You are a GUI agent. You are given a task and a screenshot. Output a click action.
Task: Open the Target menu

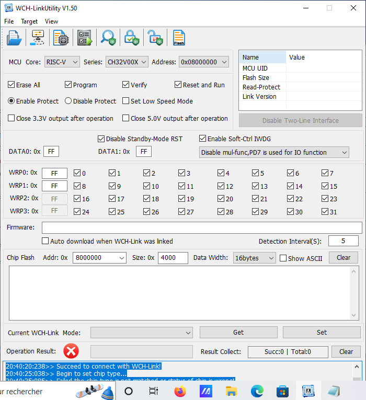29,21
